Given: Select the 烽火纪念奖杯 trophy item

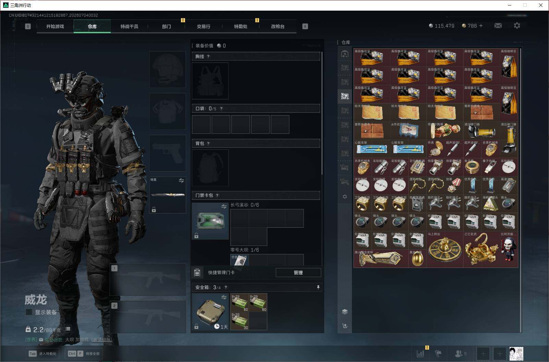Looking at the screenshot, I should click(381, 259).
